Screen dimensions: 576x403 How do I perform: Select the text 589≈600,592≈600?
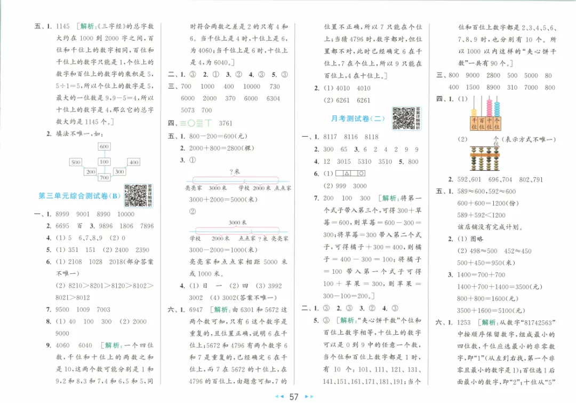click(486, 192)
